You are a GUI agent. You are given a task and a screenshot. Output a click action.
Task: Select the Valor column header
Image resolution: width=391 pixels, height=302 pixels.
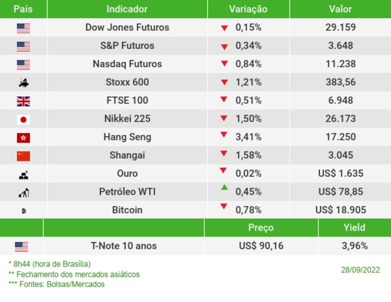pyautogui.click(x=340, y=9)
